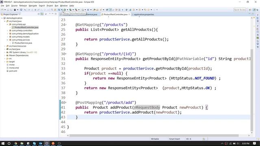Expand the com.ynhelp.controllers package
260x146 pixels.
coord(7,31)
